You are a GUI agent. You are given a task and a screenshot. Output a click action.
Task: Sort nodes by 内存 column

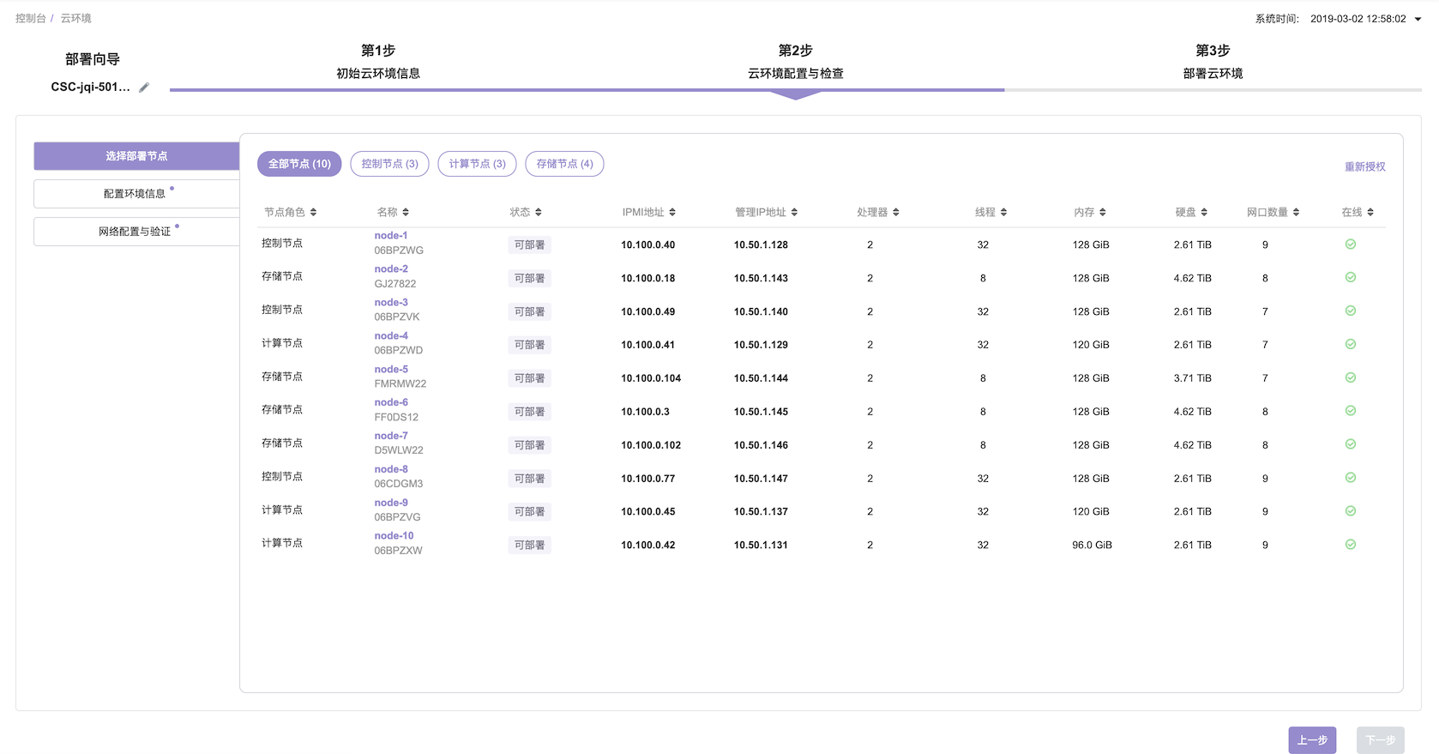pos(1102,213)
